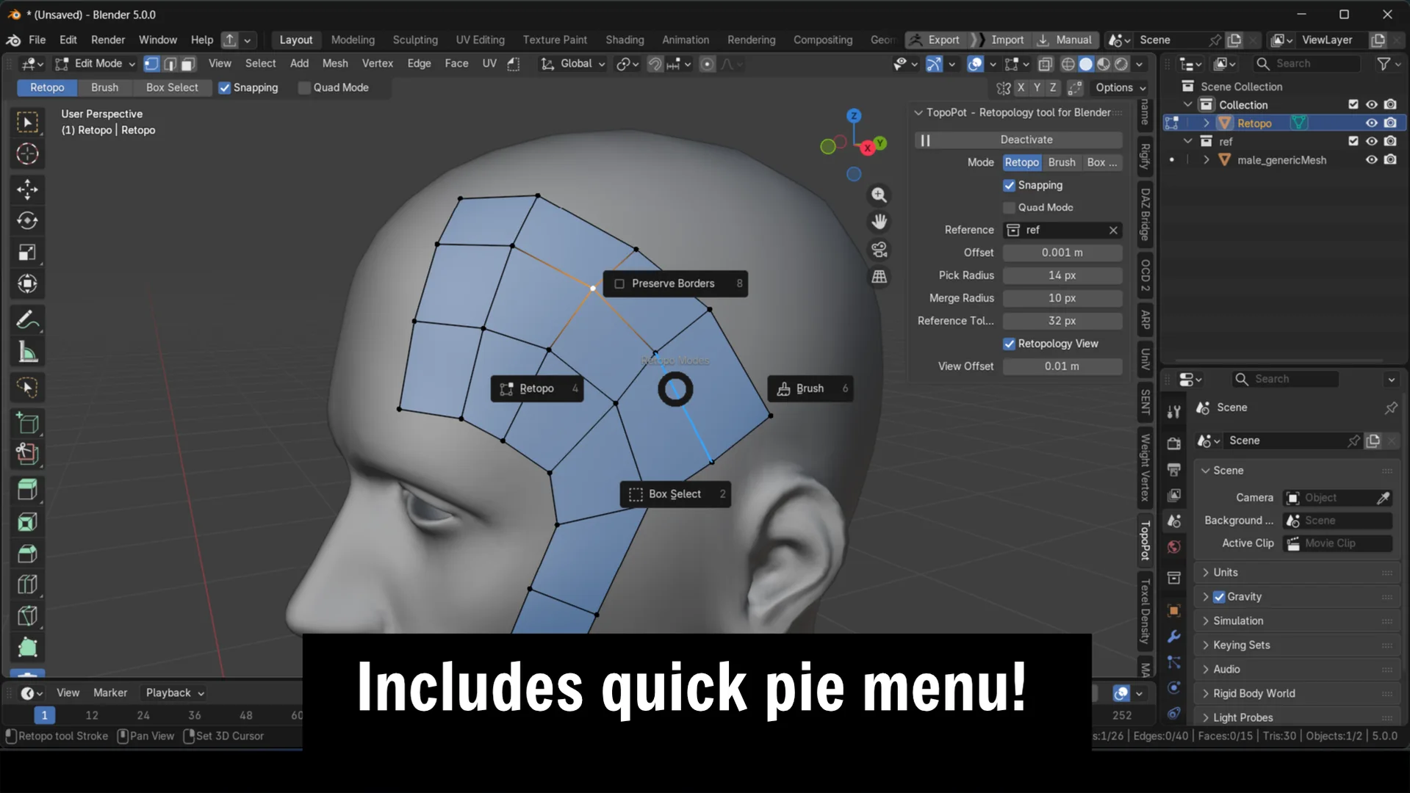Open the Mesh menu
This screenshot has width=1410, height=793.
[x=335, y=64]
